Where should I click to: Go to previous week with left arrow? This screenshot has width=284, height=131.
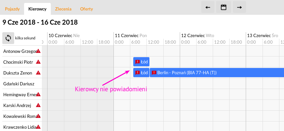pos(208,7)
